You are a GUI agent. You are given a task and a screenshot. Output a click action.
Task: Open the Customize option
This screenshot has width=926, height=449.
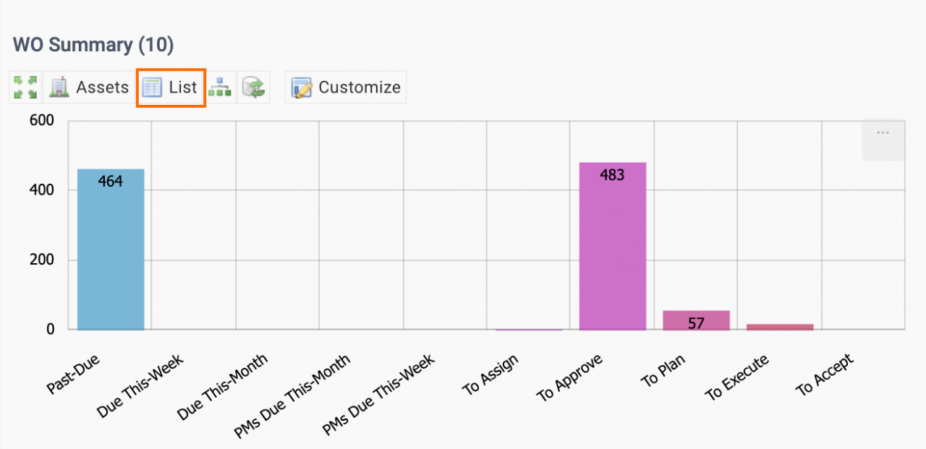346,87
